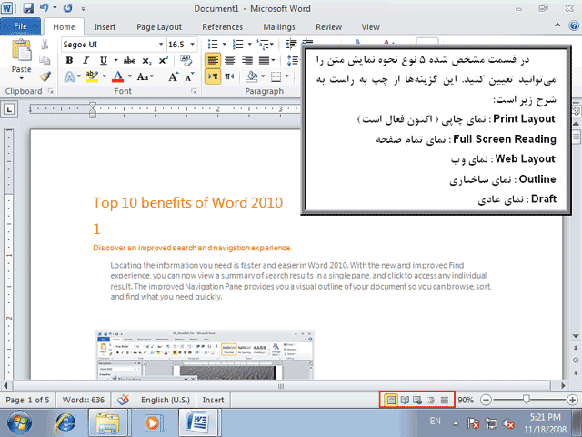This screenshot has width=582, height=437.
Task: Click the line spacing icon
Action: 293,60
